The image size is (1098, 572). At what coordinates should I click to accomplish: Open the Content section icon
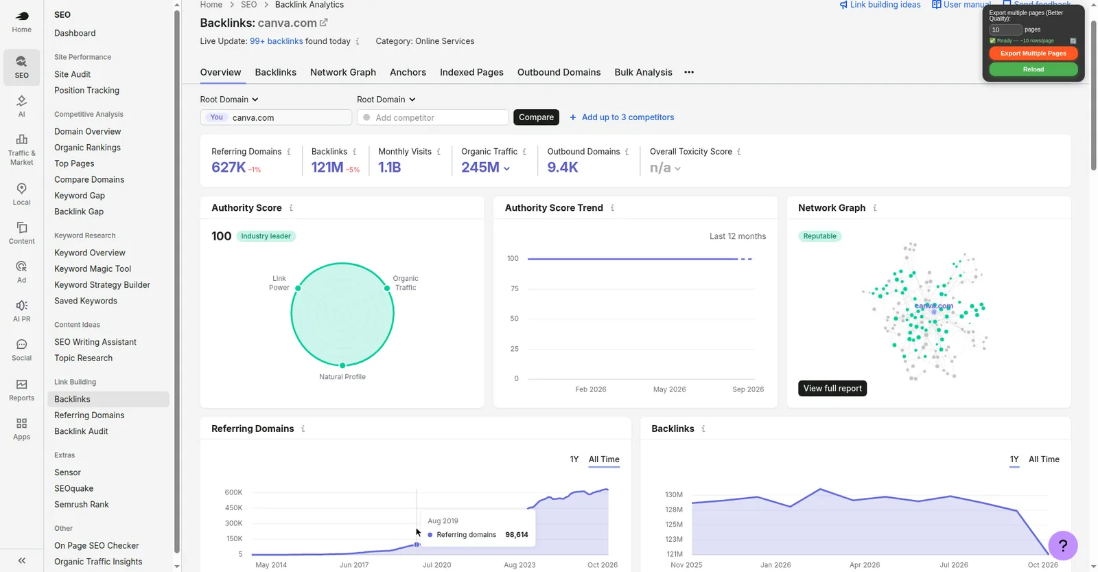[22, 227]
